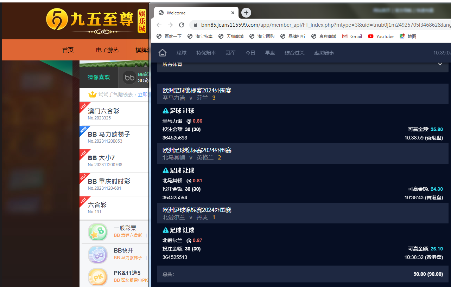Go to the sportsbook home icon
451x287 pixels.
click(162, 53)
